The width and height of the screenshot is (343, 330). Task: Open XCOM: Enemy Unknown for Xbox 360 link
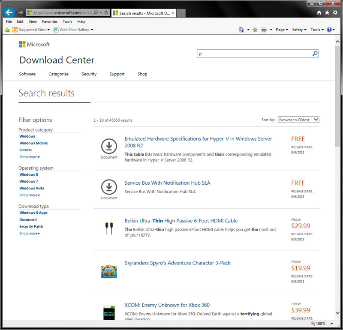tap(167, 305)
